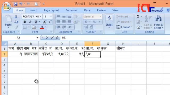This screenshot has width=170, height=95.
Task: Apply cell borders
Action: 25,27
